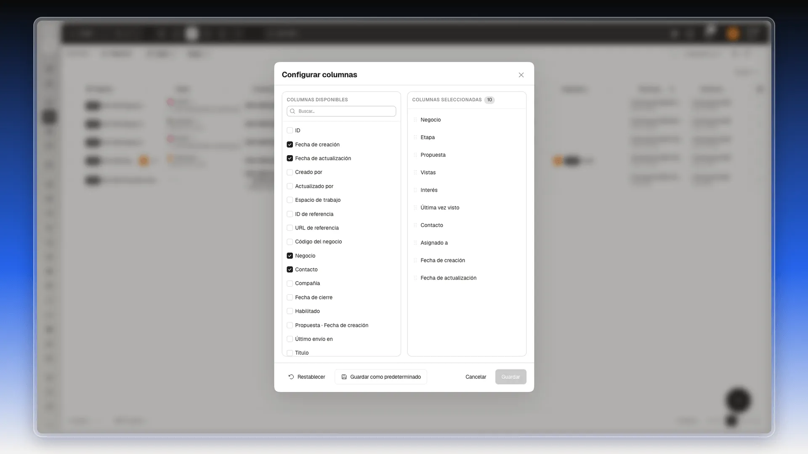Click Guardar como predeterminado button
This screenshot has height=454, width=808.
point(381,377)
